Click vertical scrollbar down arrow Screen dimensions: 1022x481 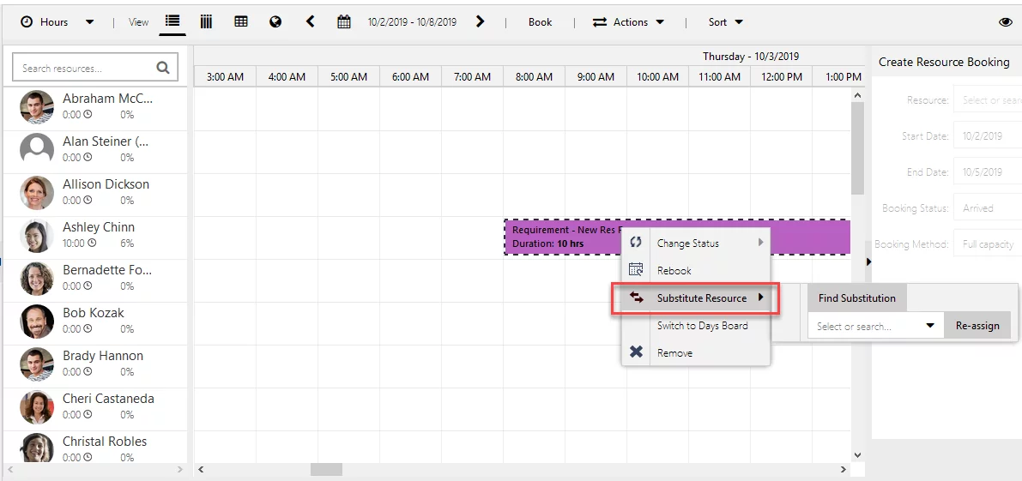pyautogui.click(x=857, y=455)
